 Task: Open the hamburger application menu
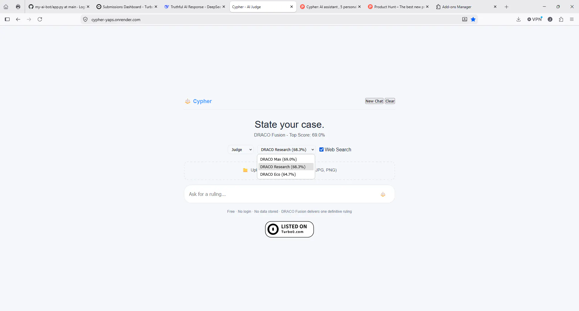tap(572, 19)
